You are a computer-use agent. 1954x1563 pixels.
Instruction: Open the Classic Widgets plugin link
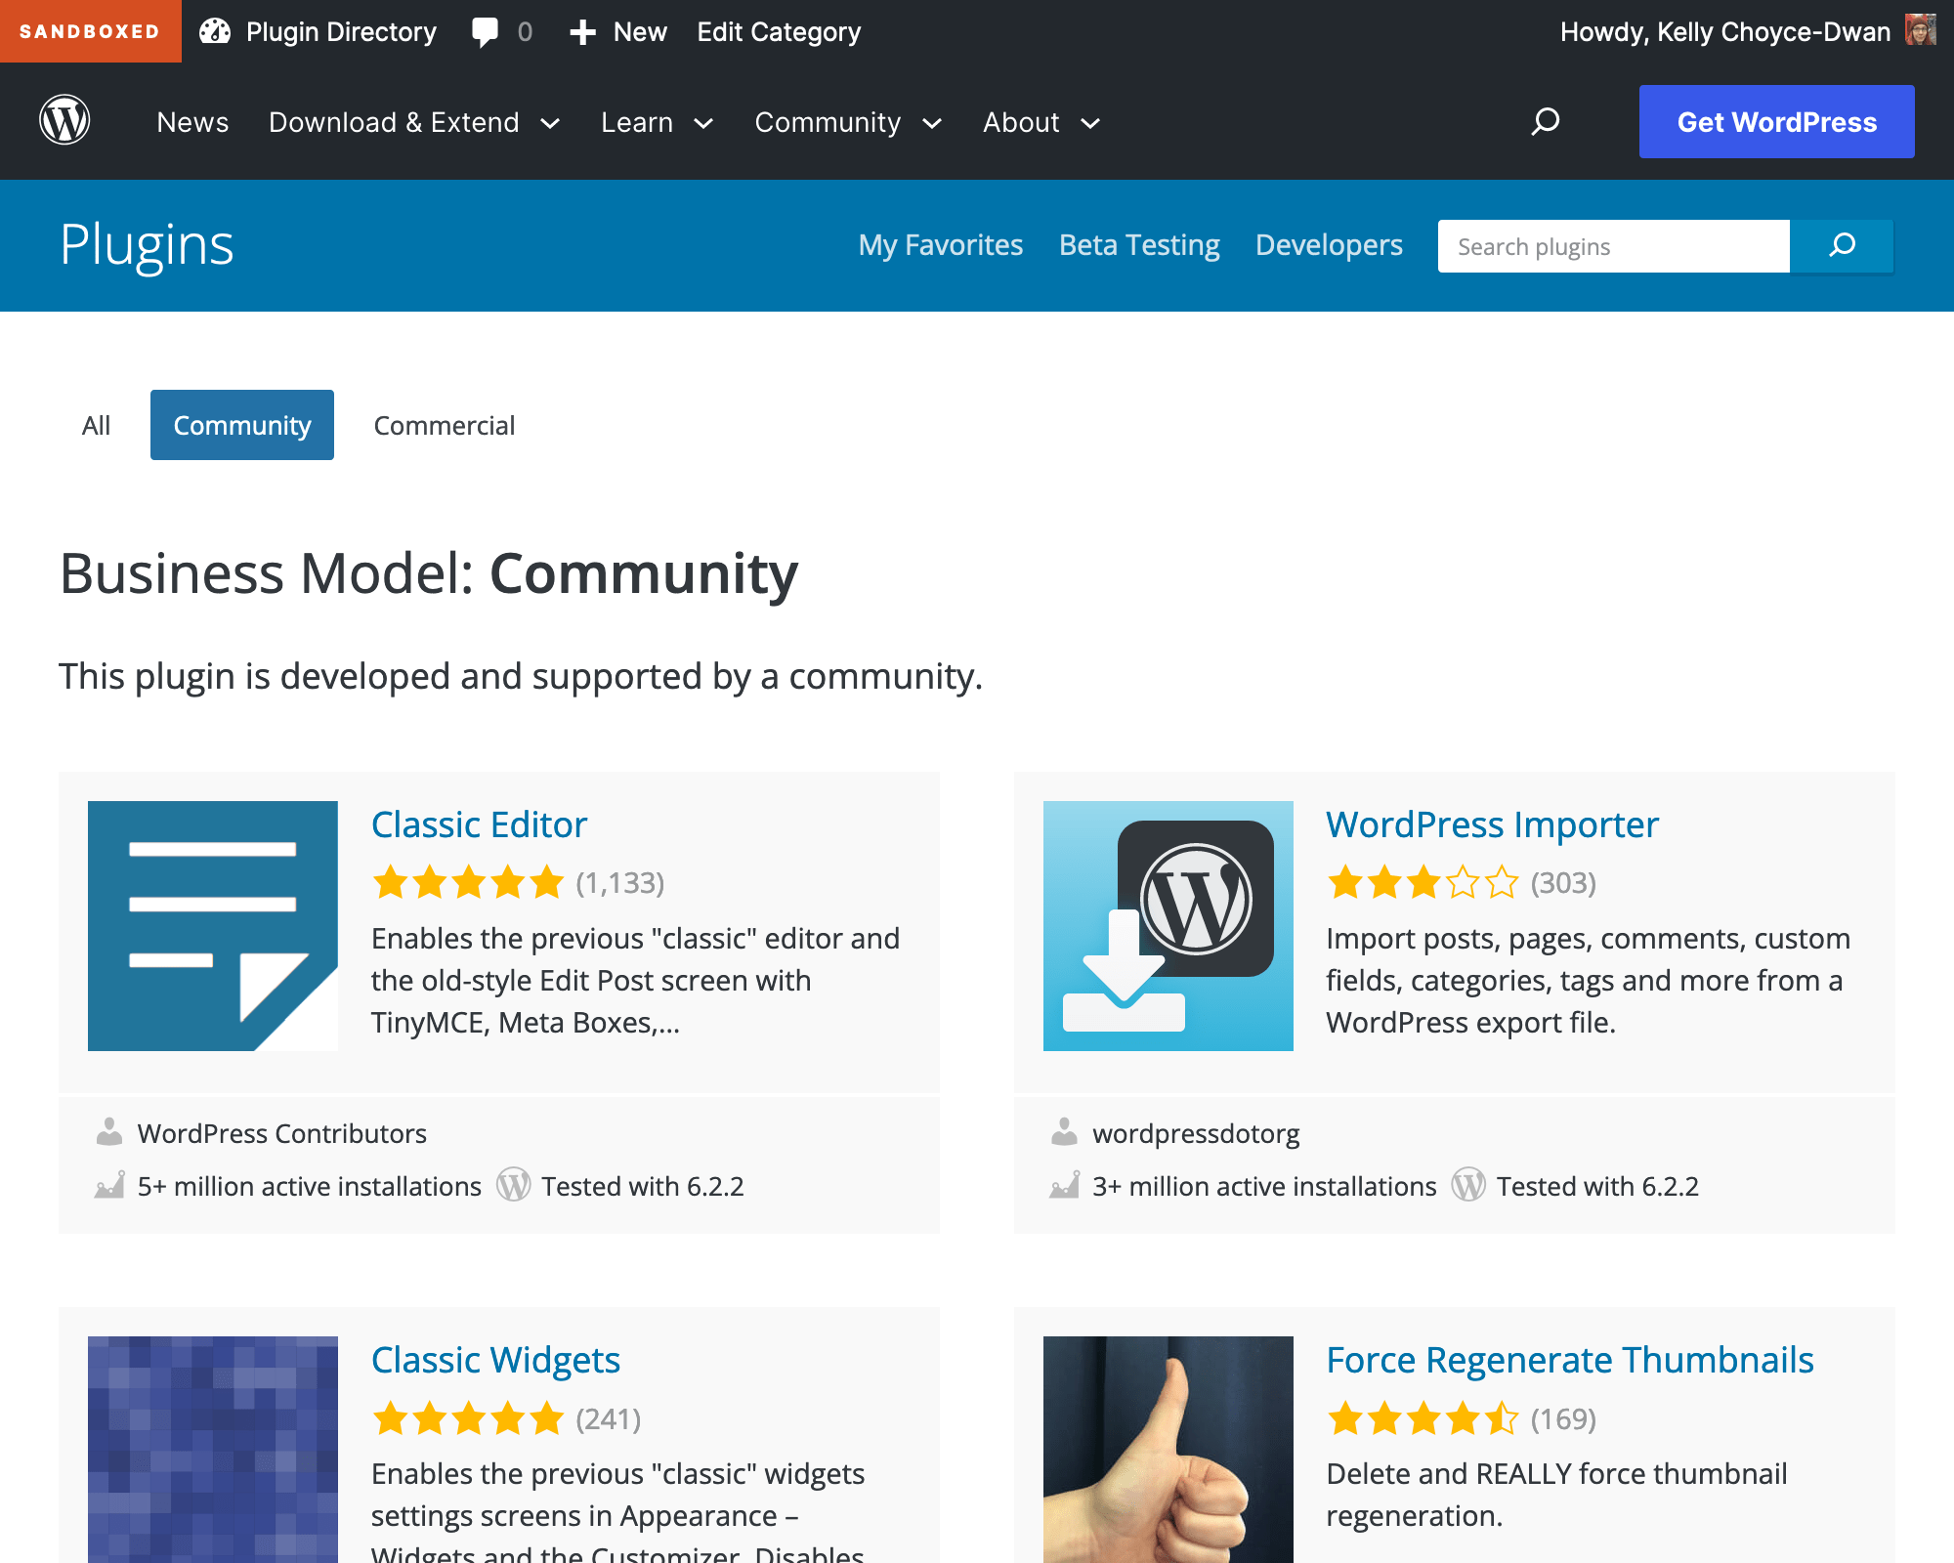pyautogui.click(x=495, y=1360)
